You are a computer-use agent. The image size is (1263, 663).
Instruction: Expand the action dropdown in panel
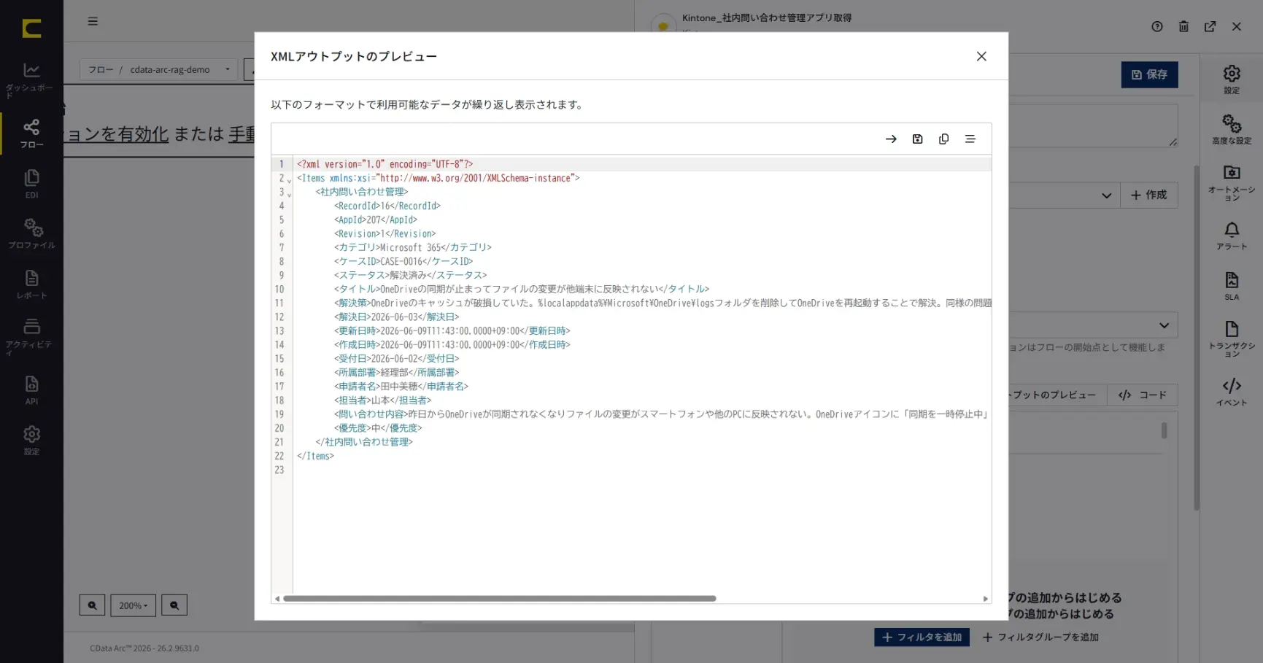tap(1164, 325)
